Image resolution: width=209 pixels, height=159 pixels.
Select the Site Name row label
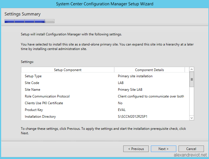pyautogui.click(x=32, y=90)
